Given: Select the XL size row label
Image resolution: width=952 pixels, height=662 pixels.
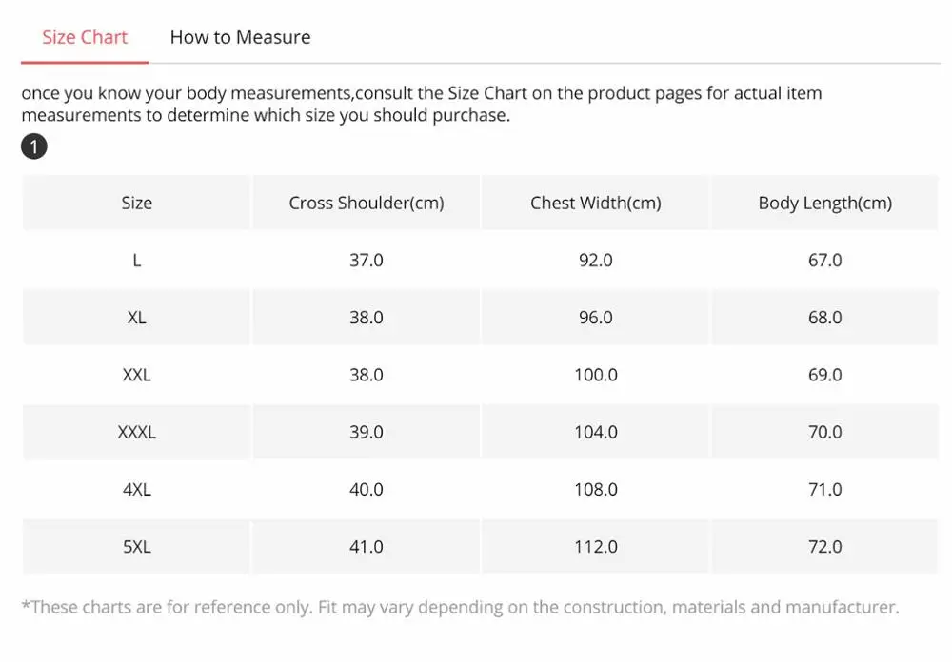Looking at the screenshot, I should click(137, 318).
